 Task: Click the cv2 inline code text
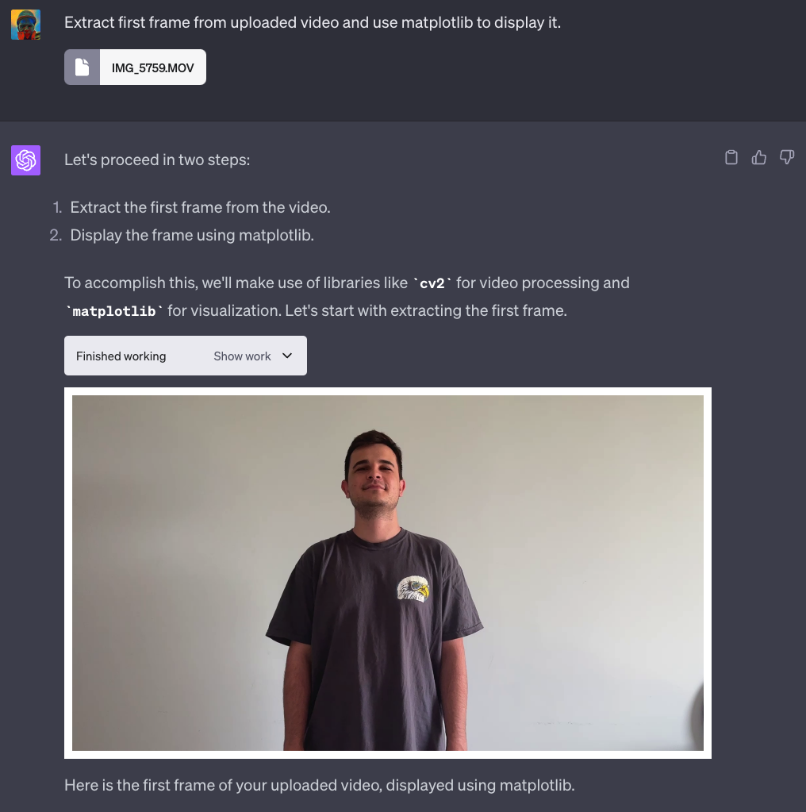[x=432, y=283]
